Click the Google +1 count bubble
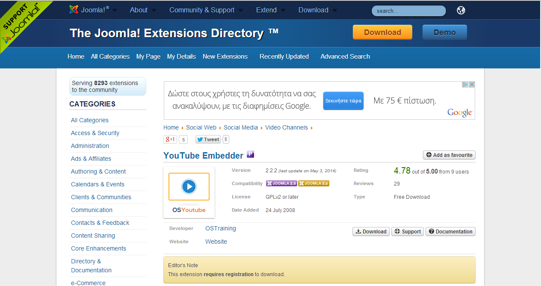The image size is (541, 286). coord(183,139)
